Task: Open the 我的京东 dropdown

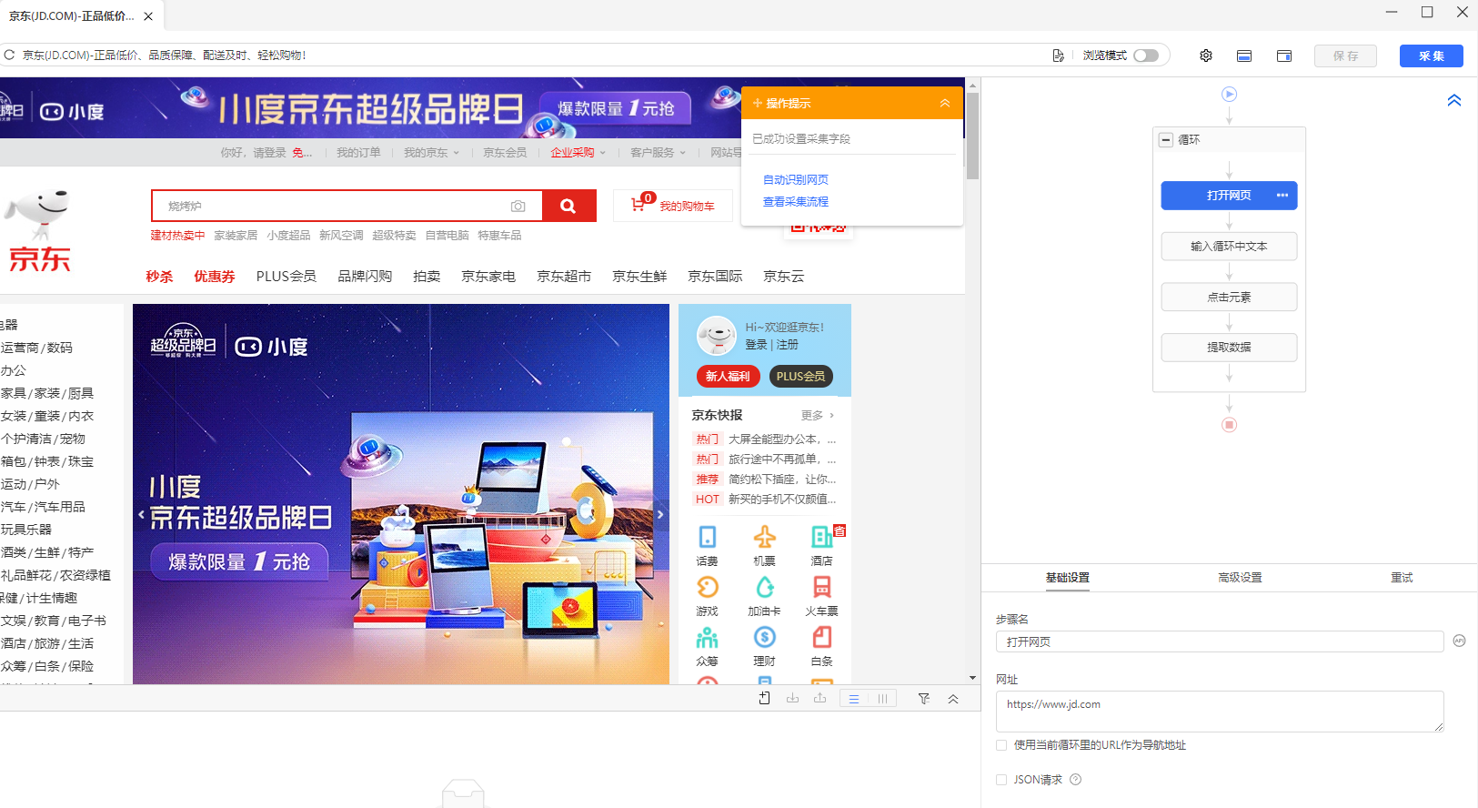Action: click(431, 153)
